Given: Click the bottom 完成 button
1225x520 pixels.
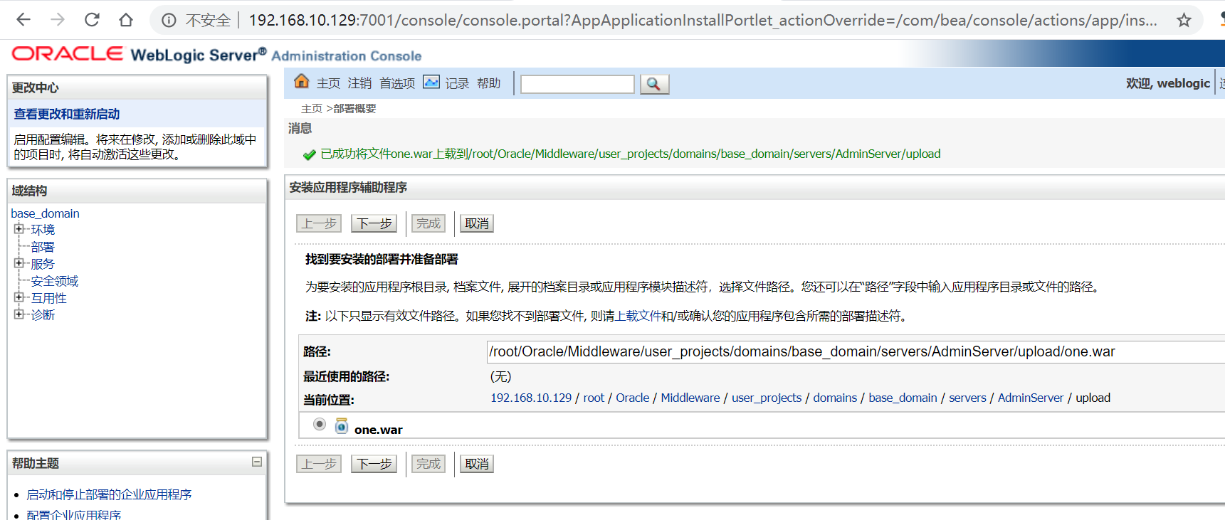Looking at the screenshot, I should click(x=429, y=464).
